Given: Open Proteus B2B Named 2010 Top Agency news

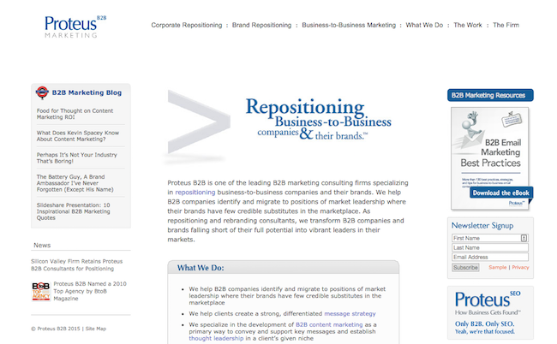Looking at the screenshot, I should (x=90, y=291).
